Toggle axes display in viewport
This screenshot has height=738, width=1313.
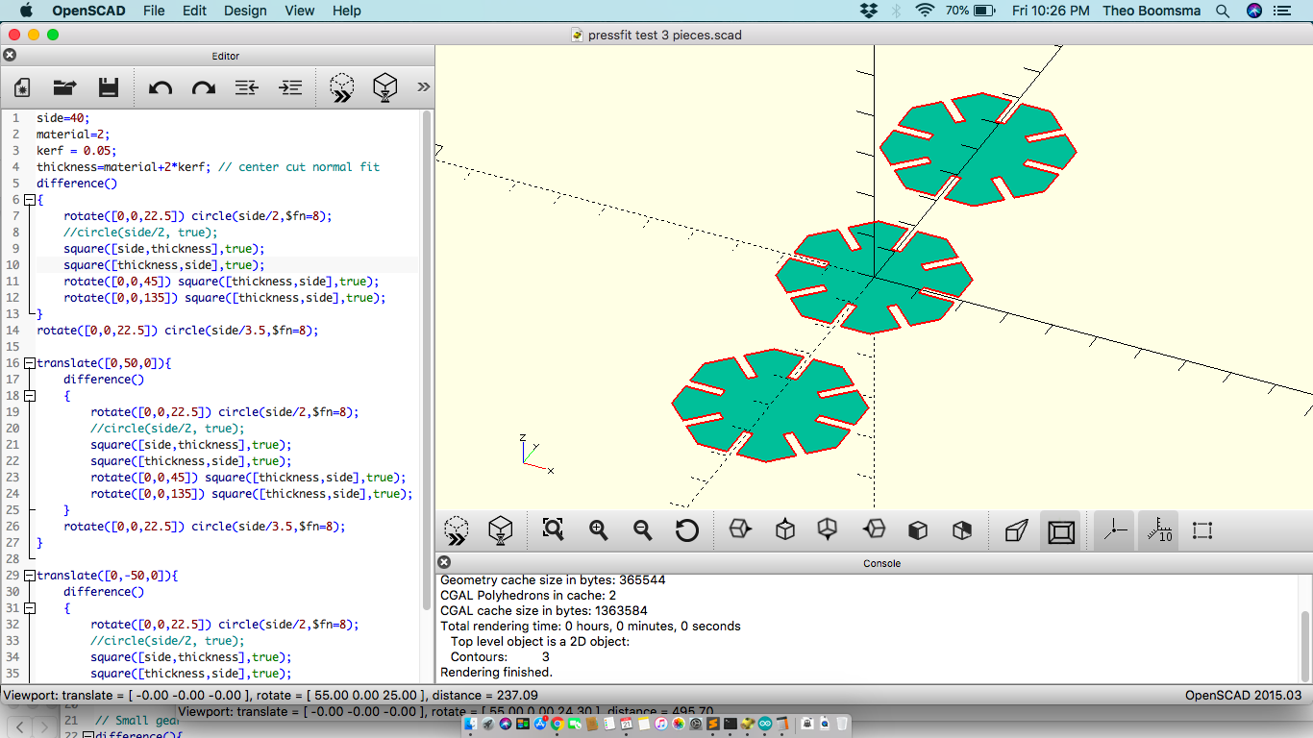pyautogui.click(x=1113, y=529)
